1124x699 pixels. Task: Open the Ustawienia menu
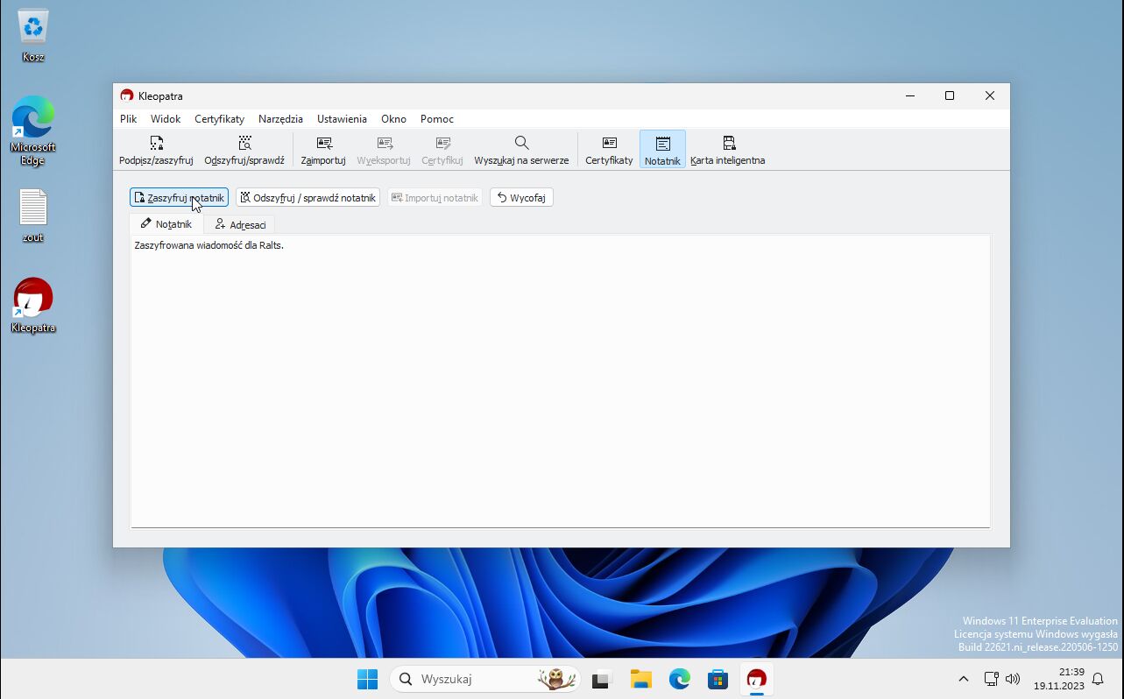[342, 119]
